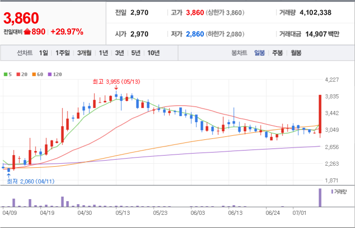Click the 최고 3,955 (05/13) high marker
The width and height of the screenshot is (355, 228).
(116, 82)
